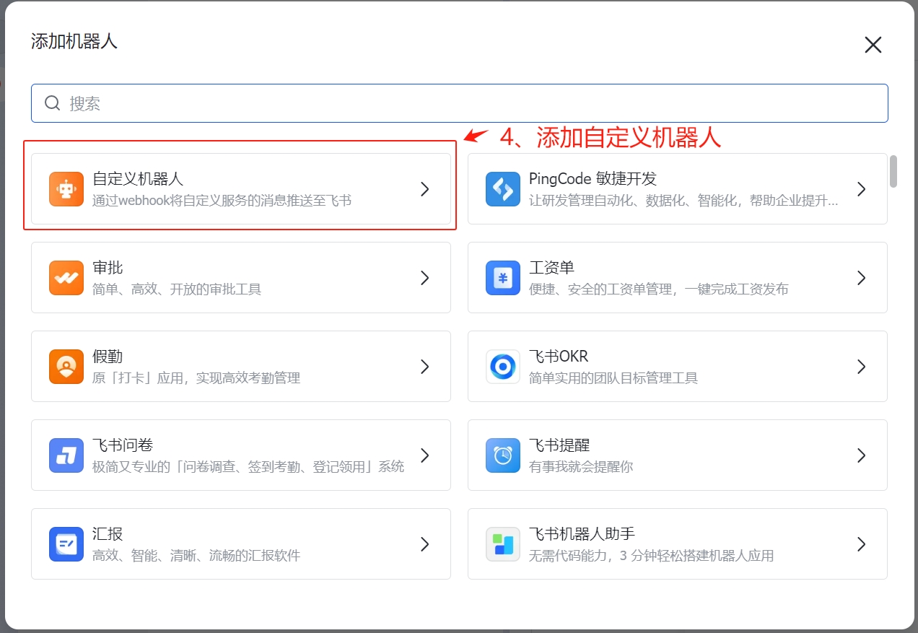Click description 有事我就会提醒你
The image size is (918, 633).
(x=581, y=467)
